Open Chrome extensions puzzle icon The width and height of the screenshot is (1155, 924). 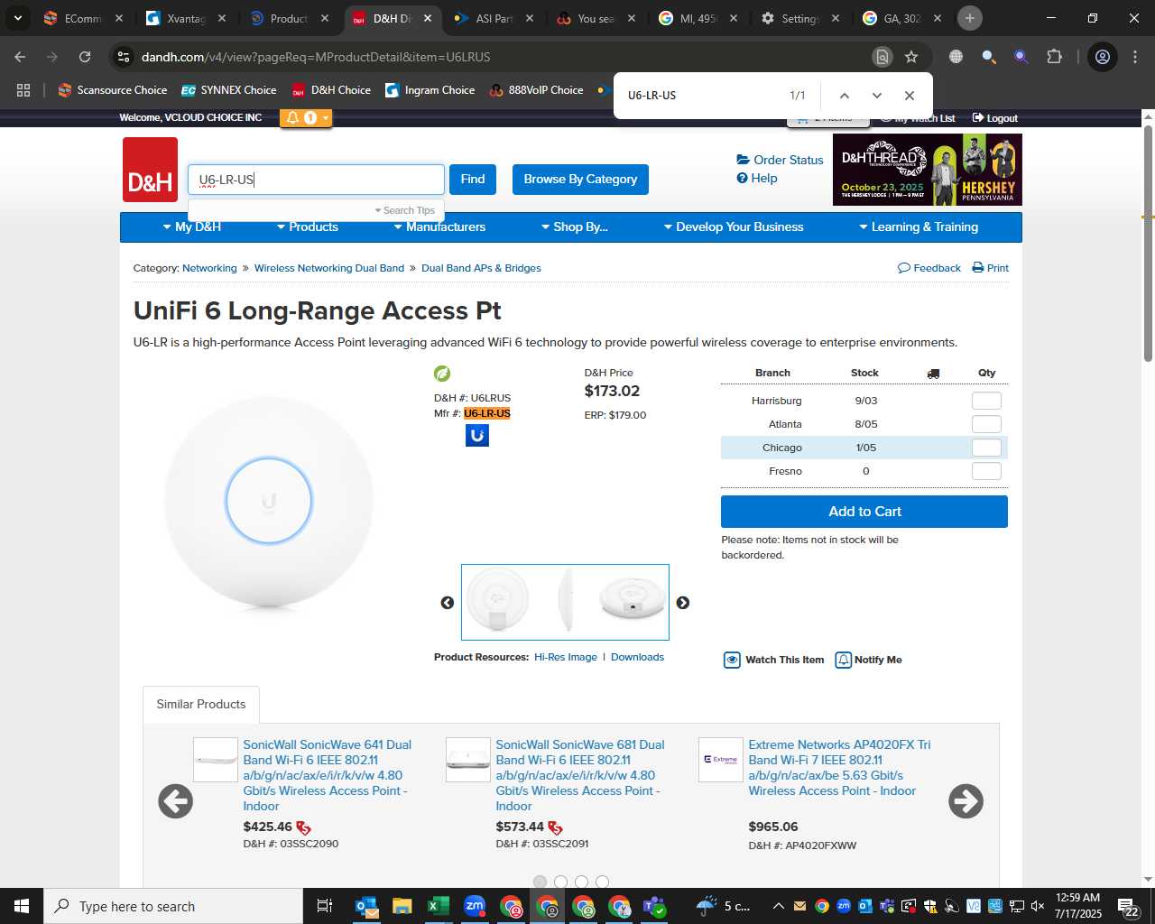click(1054, 57)
